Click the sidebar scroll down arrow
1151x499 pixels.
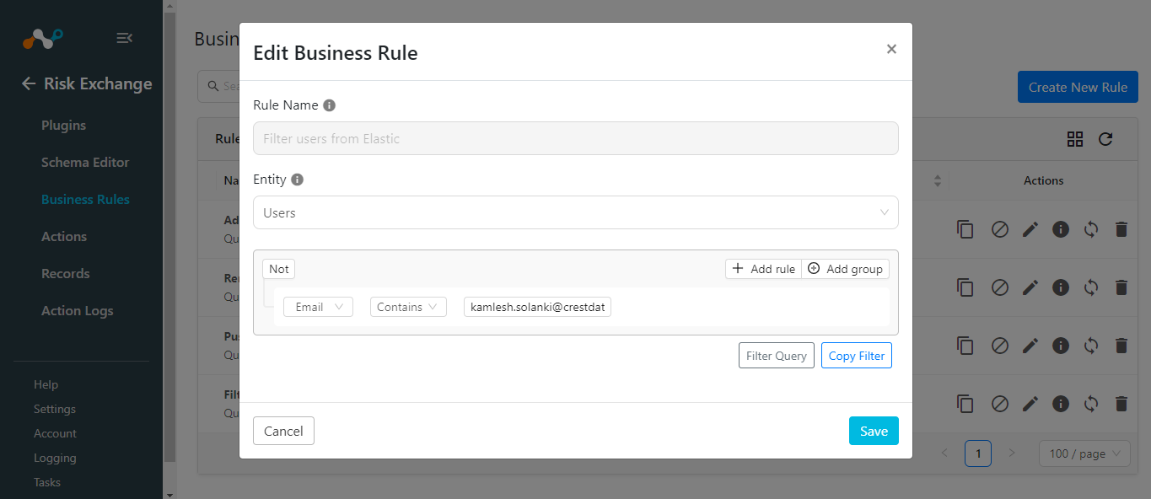point(169,494)
